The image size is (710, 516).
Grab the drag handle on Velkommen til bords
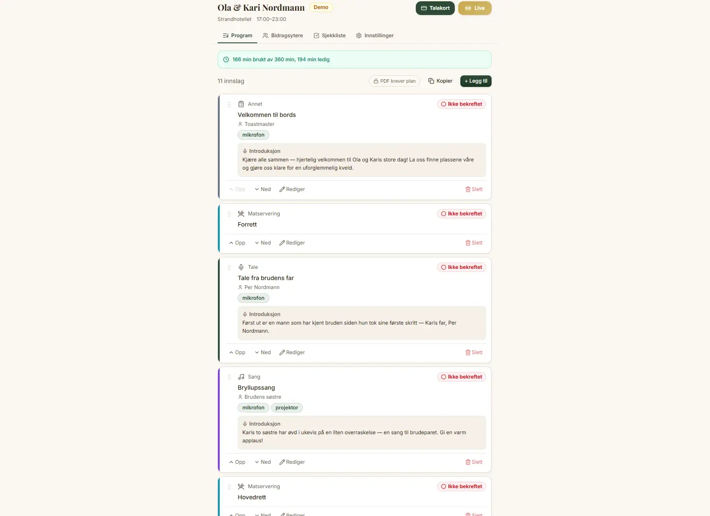coord(229,104)
